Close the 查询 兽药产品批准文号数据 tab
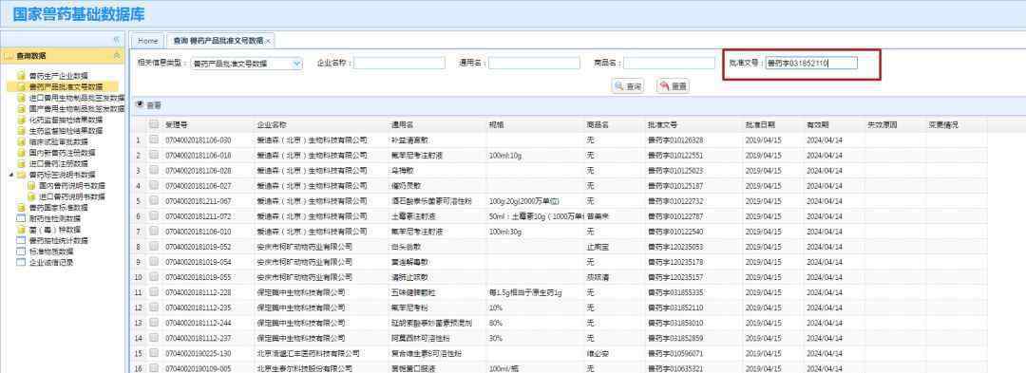Image resolution: width=1026 pixels, height=373 pixels. pos(268,41)
